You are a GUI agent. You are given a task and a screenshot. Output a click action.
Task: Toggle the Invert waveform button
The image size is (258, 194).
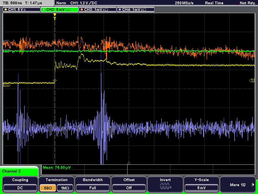(x=165, y=184)
